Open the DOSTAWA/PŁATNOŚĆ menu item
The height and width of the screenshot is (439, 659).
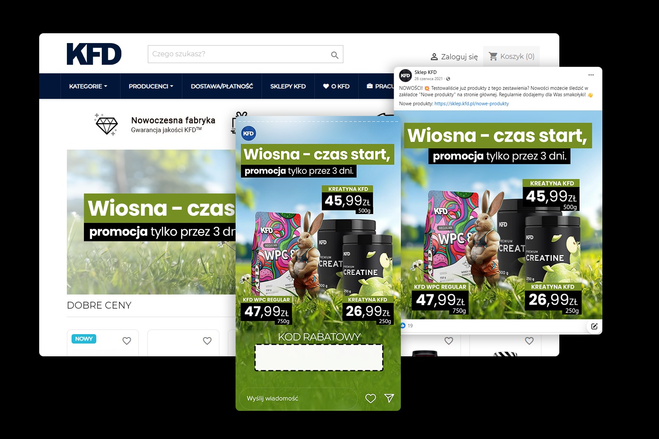[222, 86]
